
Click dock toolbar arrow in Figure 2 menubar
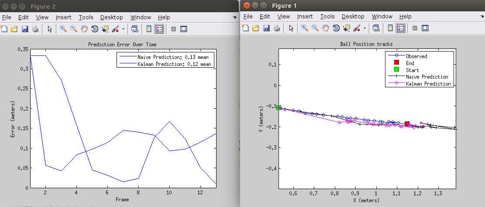click(x=234, y=17)
